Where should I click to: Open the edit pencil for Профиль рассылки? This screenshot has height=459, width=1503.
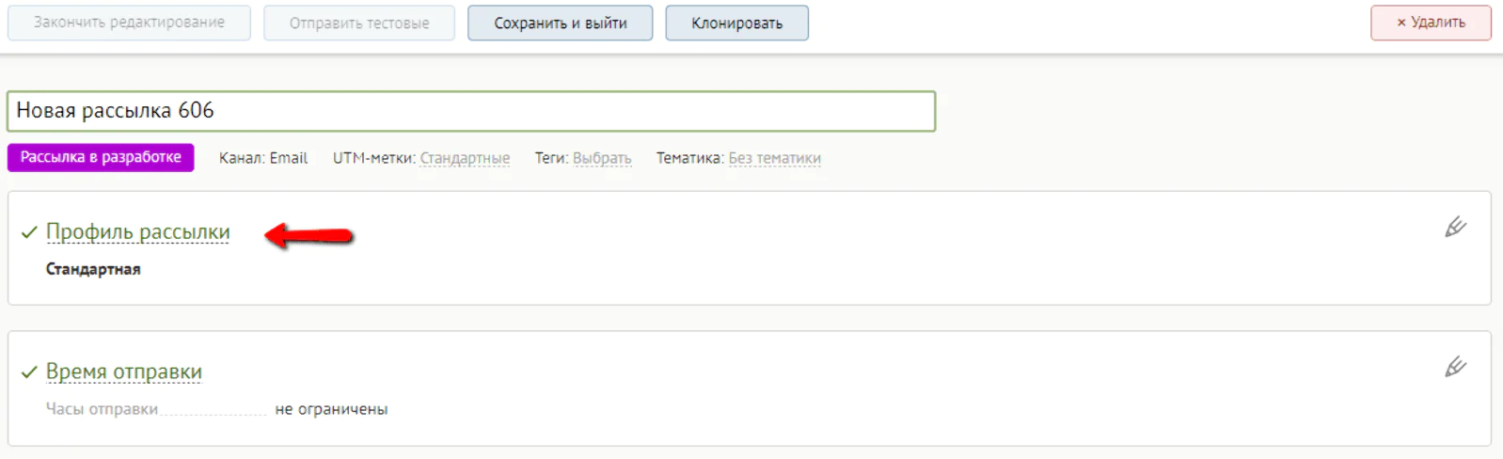pos(1455,227)
